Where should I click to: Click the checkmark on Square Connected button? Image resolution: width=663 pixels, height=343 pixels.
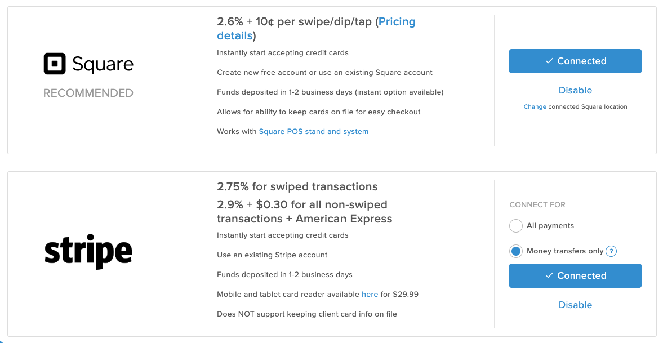click(549, 61)
